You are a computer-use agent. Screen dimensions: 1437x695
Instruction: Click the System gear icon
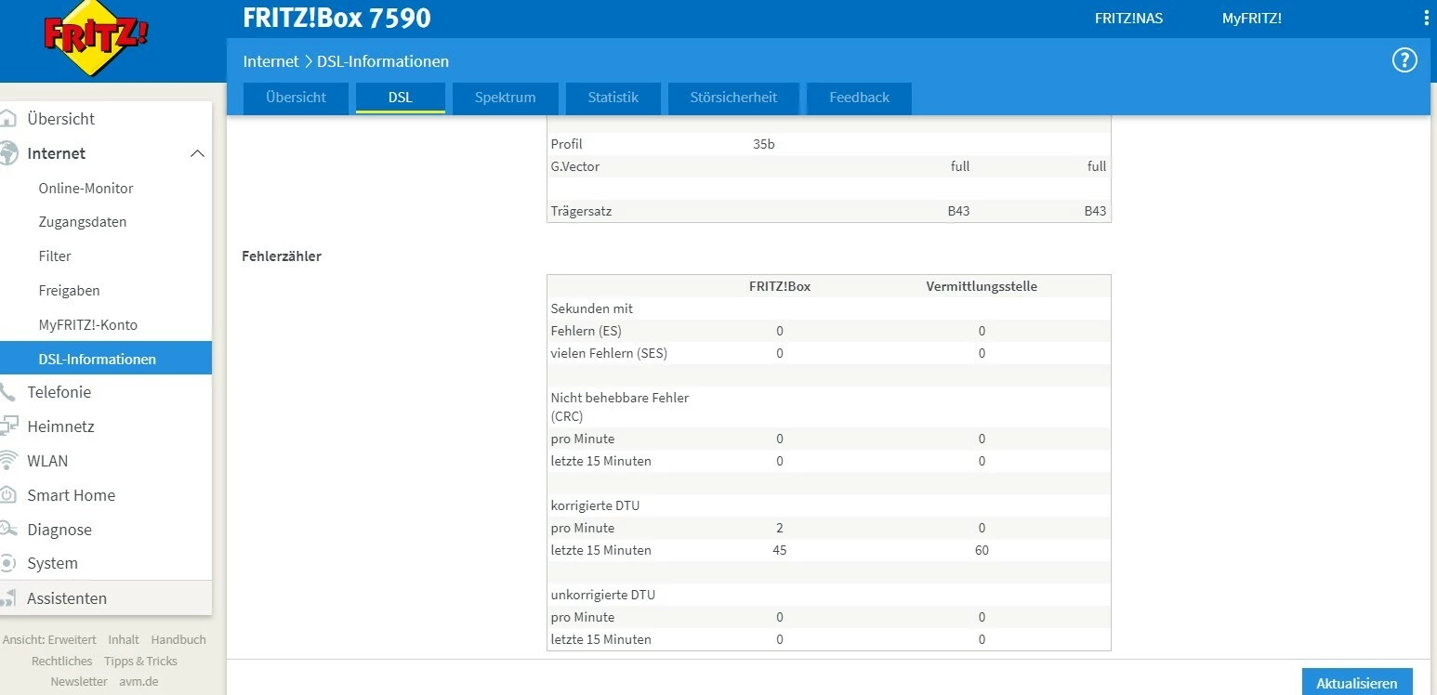click(x=8, y=563)
